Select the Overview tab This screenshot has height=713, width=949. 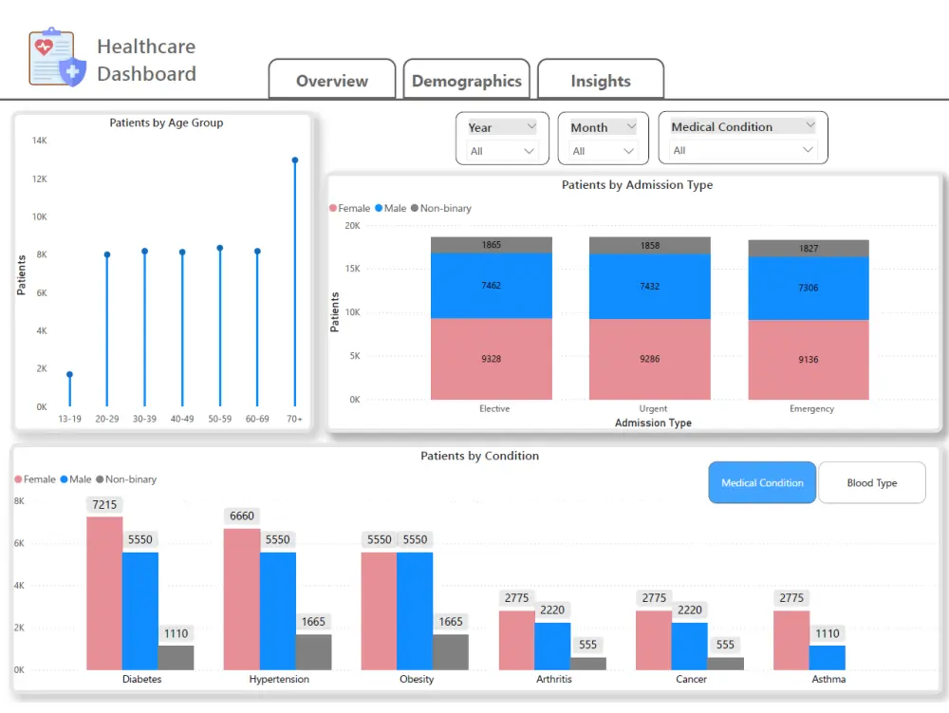pyautogui.click(x=331, y=80)
